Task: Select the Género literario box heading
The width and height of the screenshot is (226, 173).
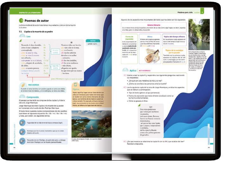Action: click(154, 25)
